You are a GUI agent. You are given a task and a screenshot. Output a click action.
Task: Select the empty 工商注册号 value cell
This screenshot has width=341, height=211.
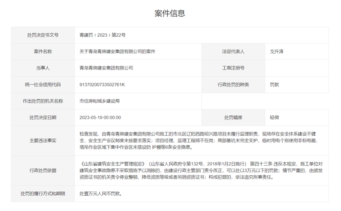coord(296,68)
